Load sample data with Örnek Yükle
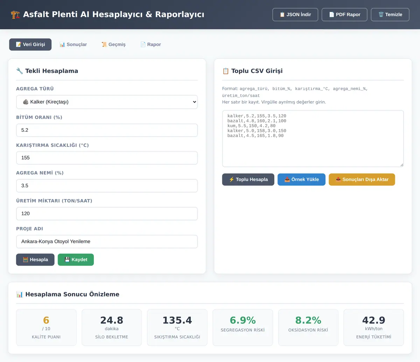Screen dimensions: 420x362 pyautogui.click(x=301, y=179)
